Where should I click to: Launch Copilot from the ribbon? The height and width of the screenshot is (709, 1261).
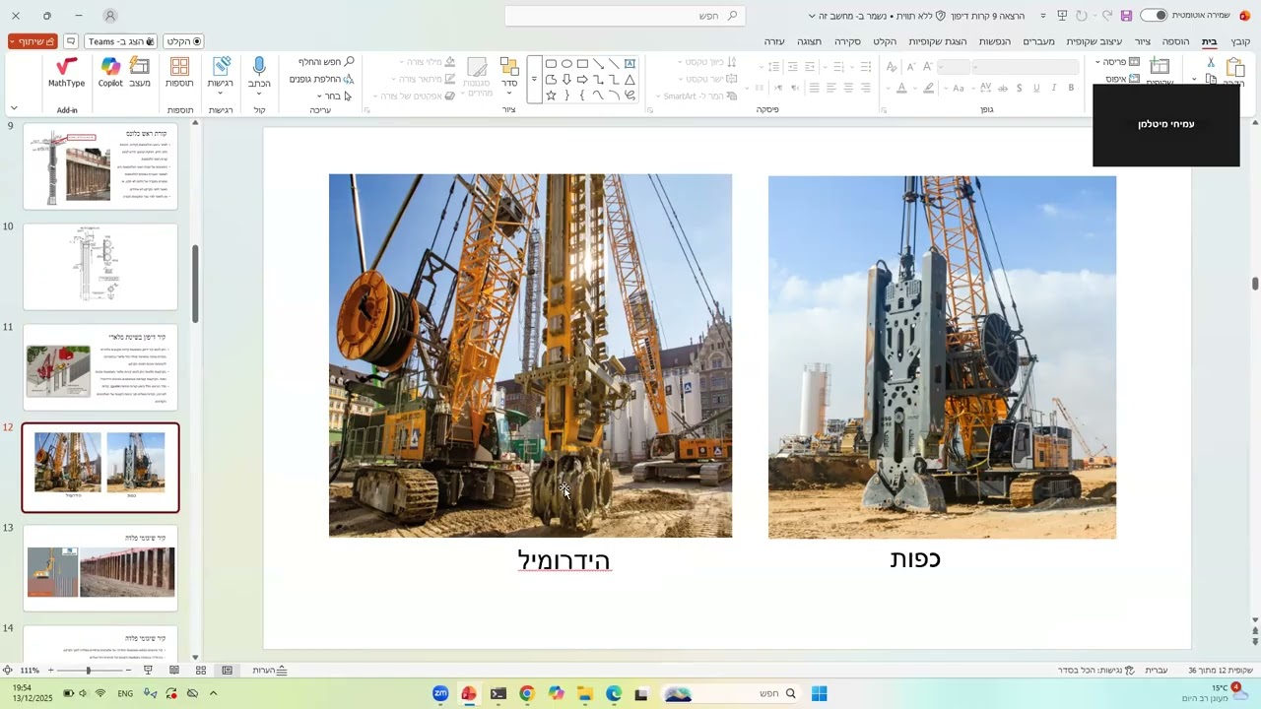tap(110, 72)
